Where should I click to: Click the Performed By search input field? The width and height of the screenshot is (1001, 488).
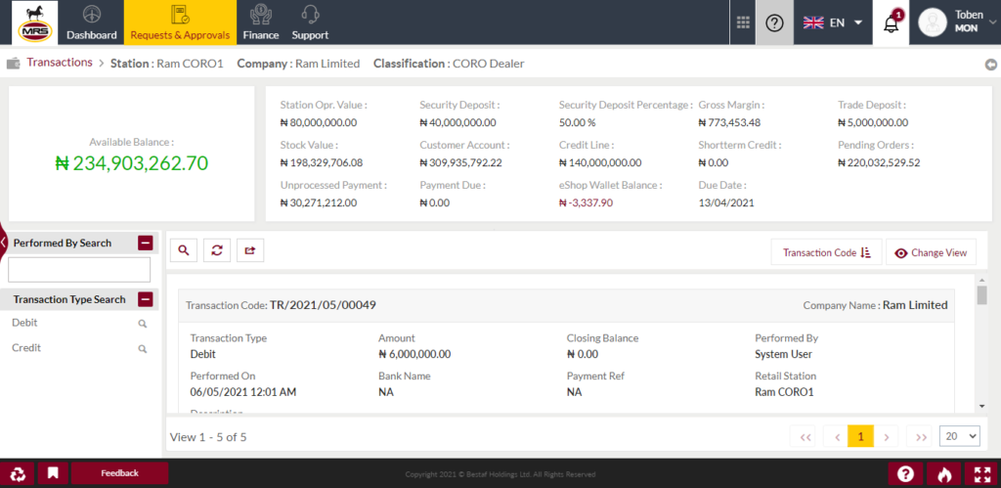(x=79, y=270)
